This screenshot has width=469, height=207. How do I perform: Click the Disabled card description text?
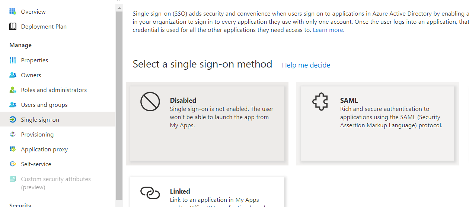(221, 117)
